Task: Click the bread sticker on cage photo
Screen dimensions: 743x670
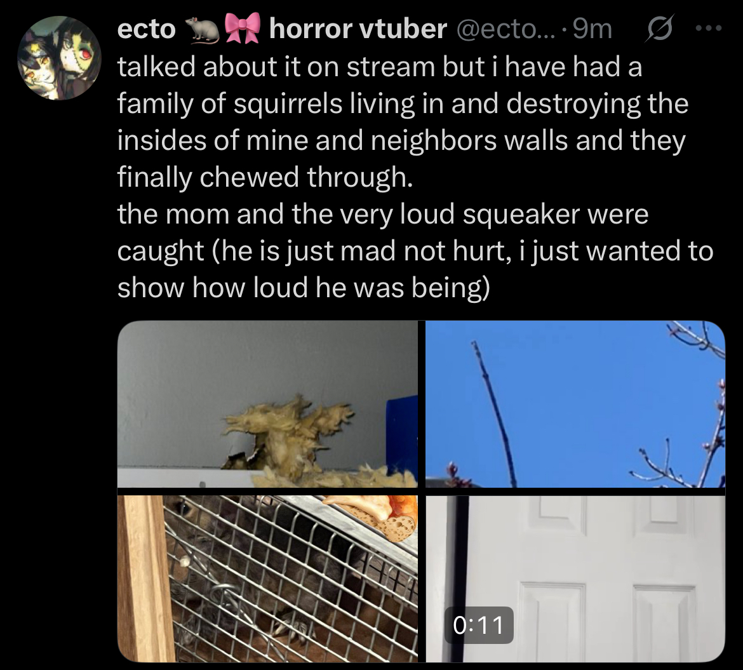Action: [x=374, y=517]
